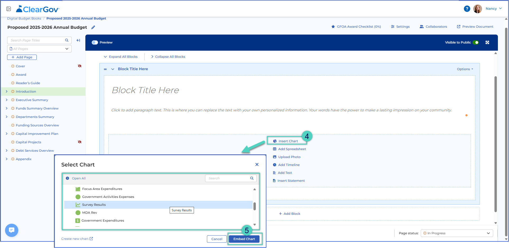The height and width of the screenshot is (248, 509).
Task: Expand the Introduction page tree
Action: point(7,92)
